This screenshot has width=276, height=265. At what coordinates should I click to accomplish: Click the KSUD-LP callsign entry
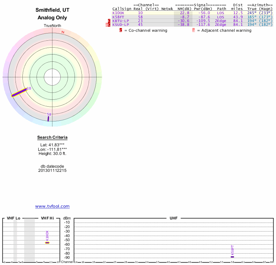(120, 25)
